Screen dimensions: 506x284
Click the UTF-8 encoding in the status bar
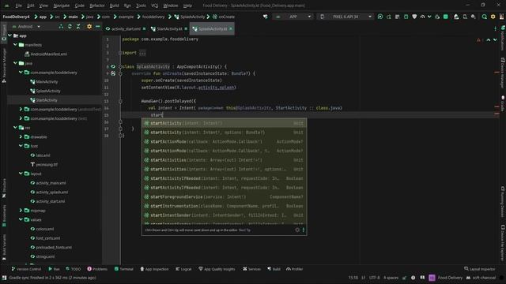tap(374, 278)
